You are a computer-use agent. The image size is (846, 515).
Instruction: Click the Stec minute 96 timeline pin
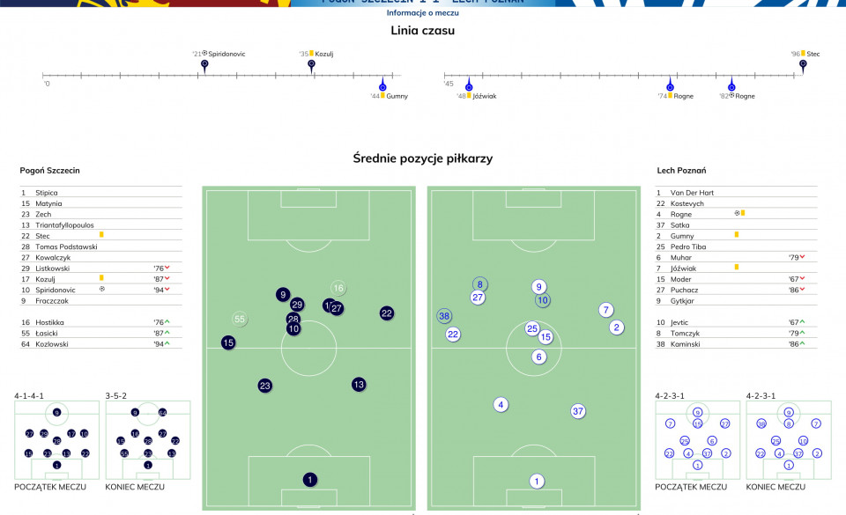click(x=803, y=66)
